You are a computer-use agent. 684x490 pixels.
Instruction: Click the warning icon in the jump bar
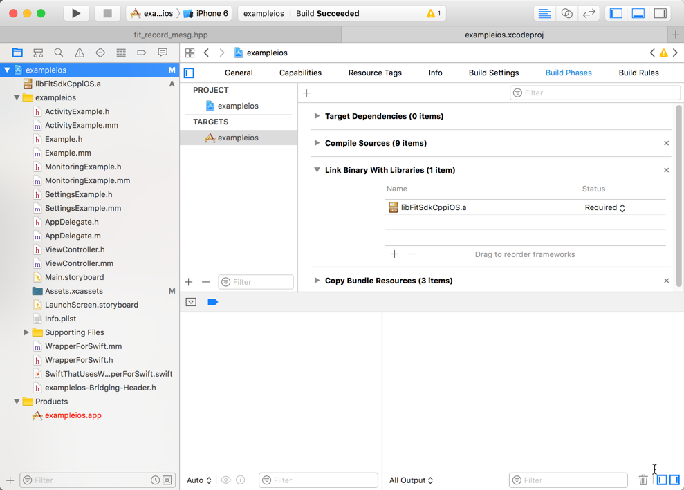click(663, 53)
